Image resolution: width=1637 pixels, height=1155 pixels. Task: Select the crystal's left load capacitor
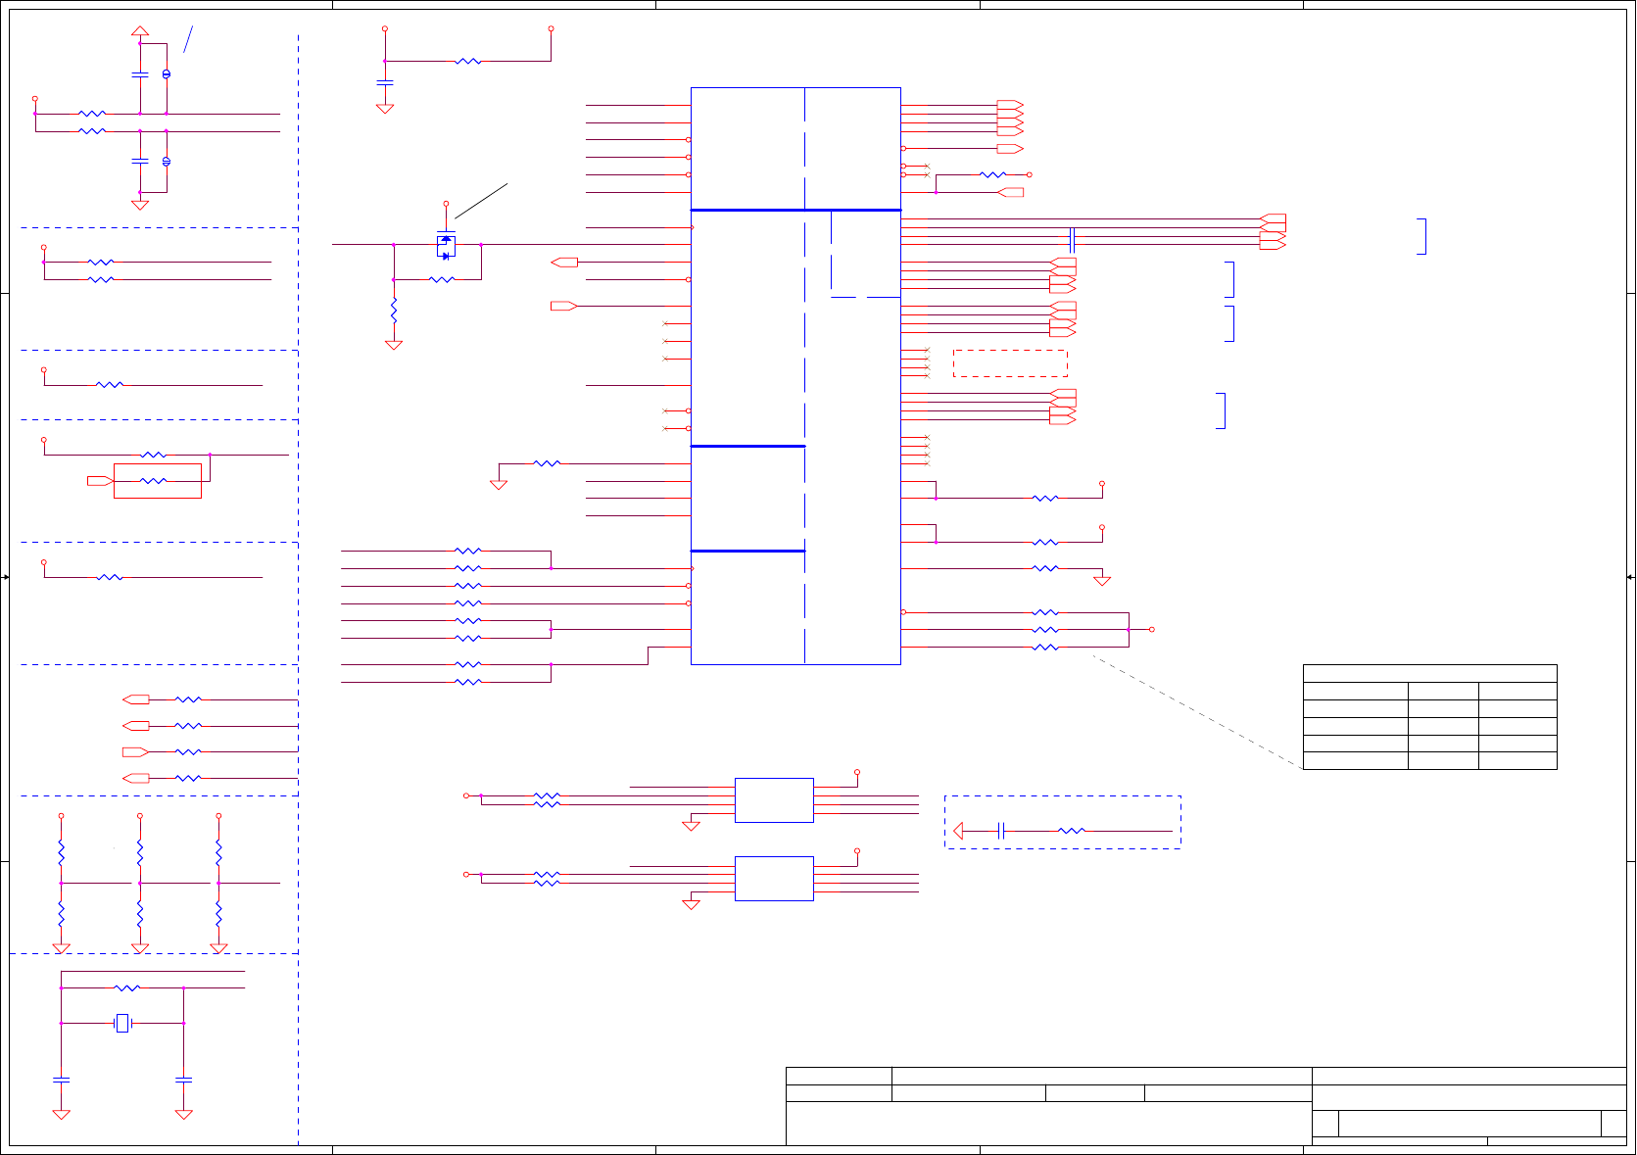(x=61, y=1079)
